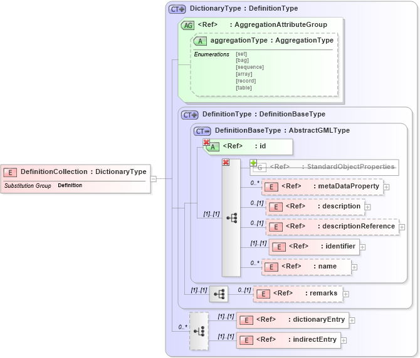Click the sequence compositor inside DefinitionBaseType
Image resolution: width=420 pixels, height=358 pixels.
coord(231,218)
